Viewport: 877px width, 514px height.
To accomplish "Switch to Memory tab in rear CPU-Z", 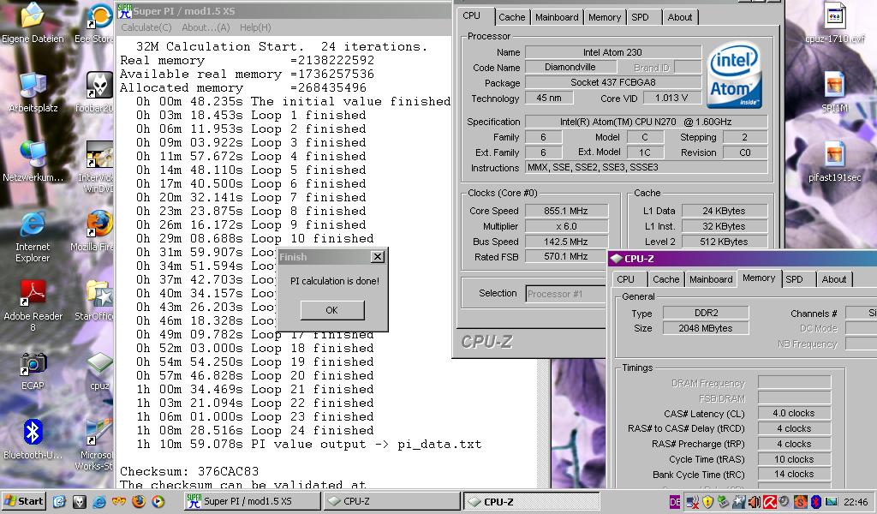I will [605, 17].
